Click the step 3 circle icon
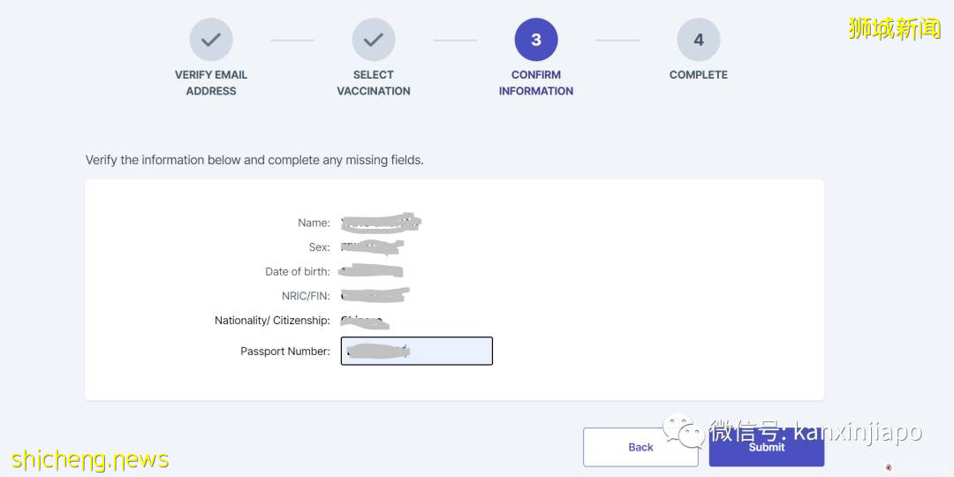 (x=536, y=40)
